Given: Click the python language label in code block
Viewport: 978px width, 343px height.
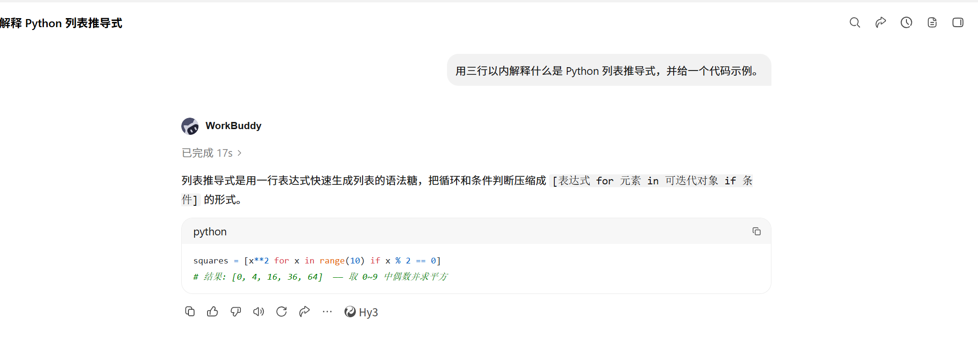Looking at the screenshot, I should [210, 232].
